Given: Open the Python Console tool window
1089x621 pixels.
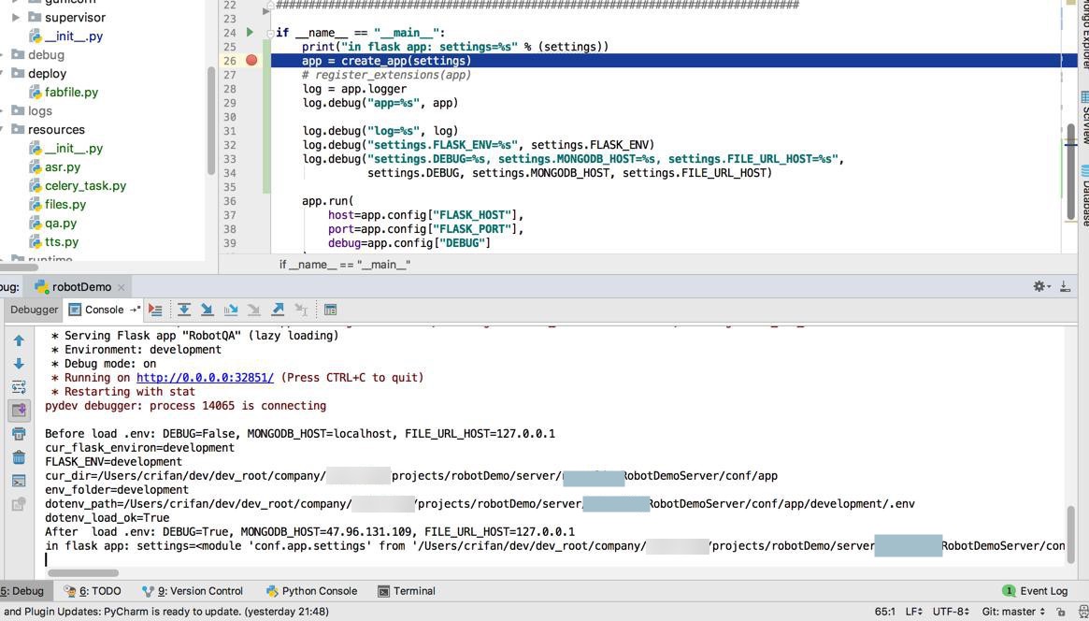Looking at the screenshot, I should (311, 591).
